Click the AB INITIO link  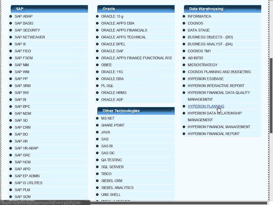coord(195,58)
